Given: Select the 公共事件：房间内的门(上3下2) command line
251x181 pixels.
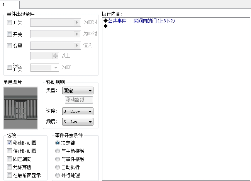Looking at the screenshot, I should 139,21.
